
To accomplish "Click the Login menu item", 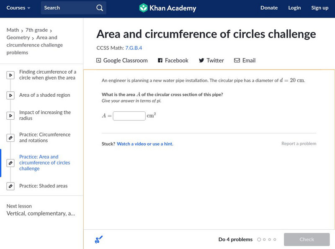I will click(294, 8).
